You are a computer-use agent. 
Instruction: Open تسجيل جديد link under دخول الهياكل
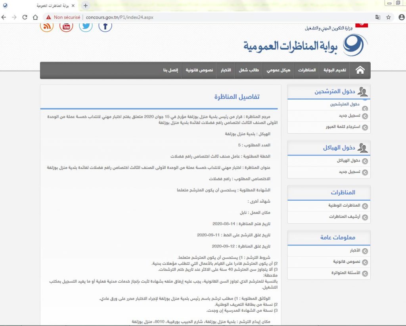click(350, 172)
